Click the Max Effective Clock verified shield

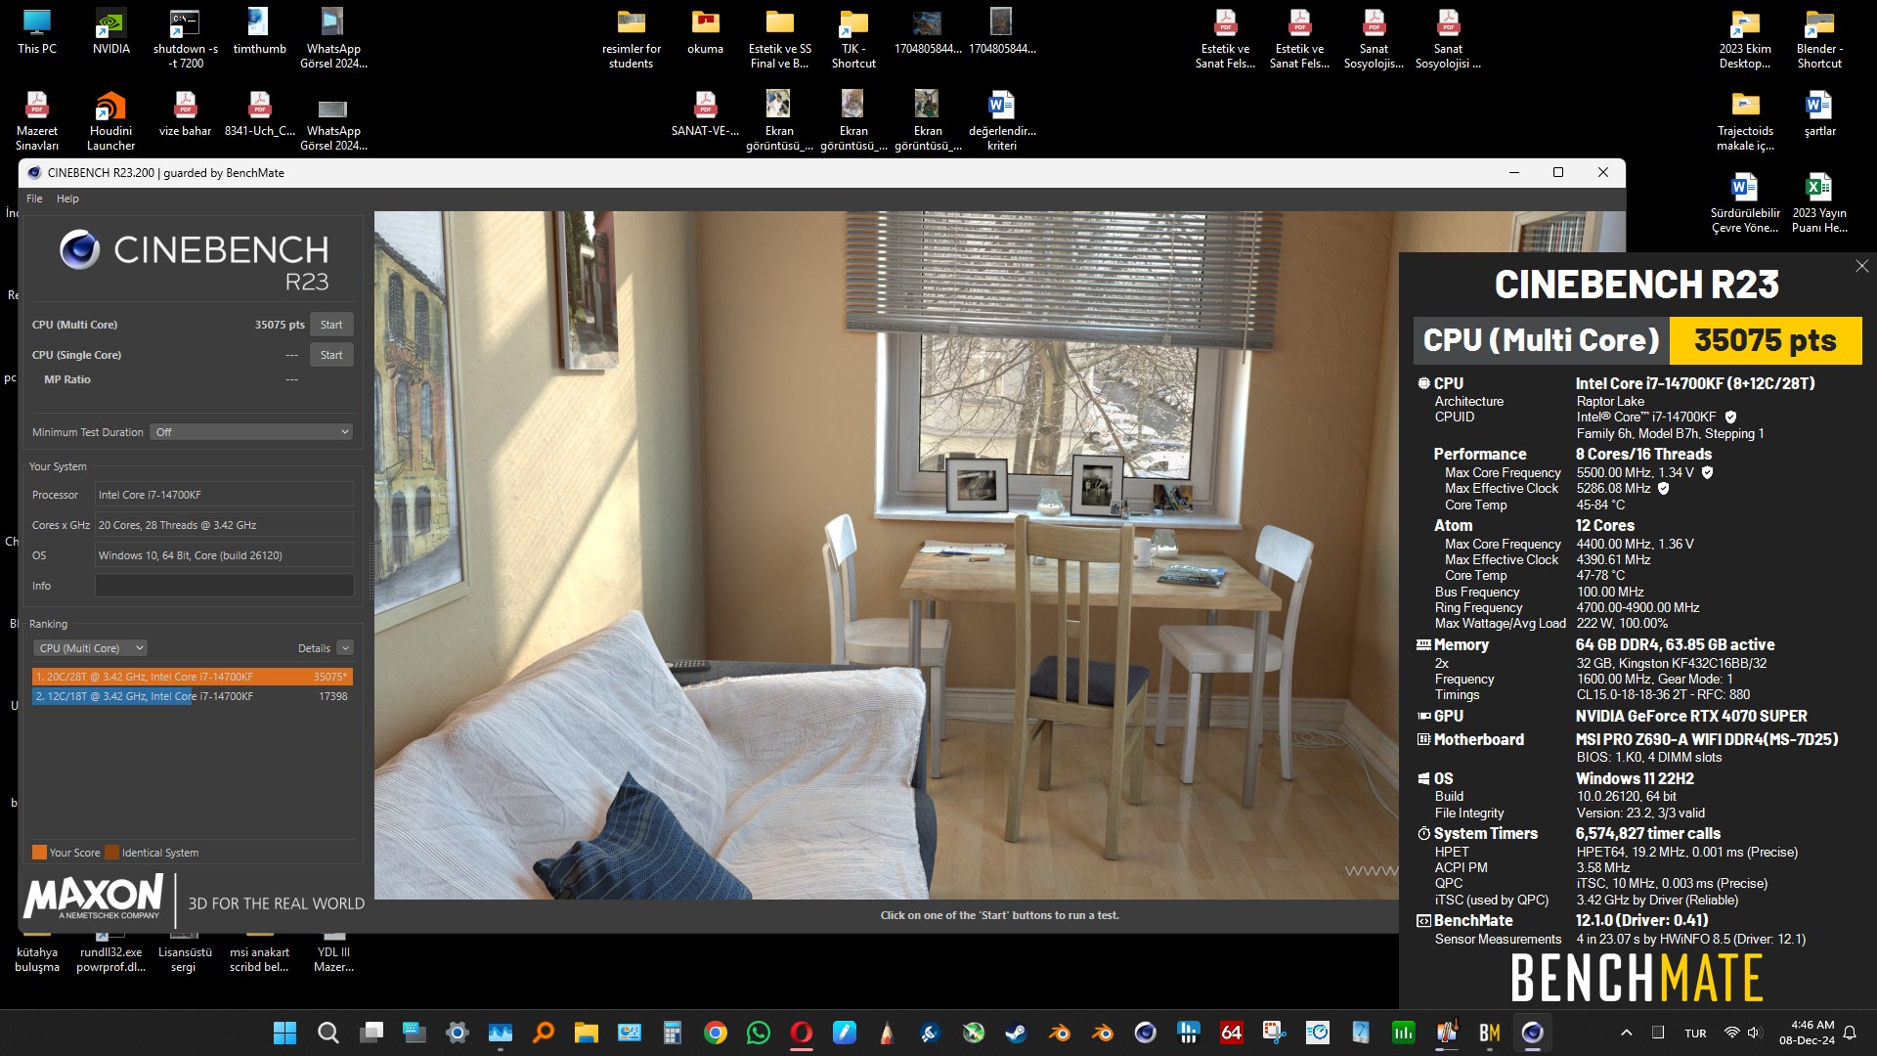click(1663, 489)
